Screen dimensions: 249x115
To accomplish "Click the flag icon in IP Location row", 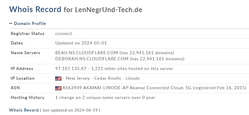I will (x=58, y=78).
